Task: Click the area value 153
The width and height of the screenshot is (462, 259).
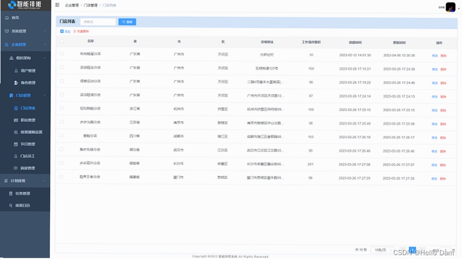Action: click(x=311, y=137)
